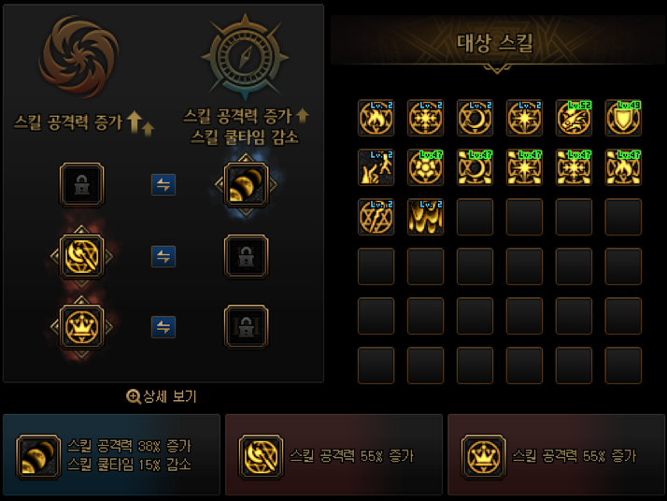The image size is (667, 501).
Task: Select the triple moon skill slot
Action: pyautogui.click(x=246, y=185)
